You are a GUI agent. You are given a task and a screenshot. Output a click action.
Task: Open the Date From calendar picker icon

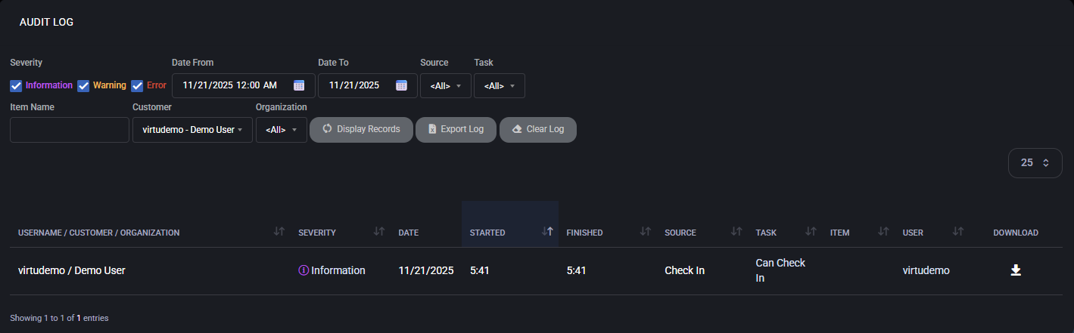tap(299, 85)
